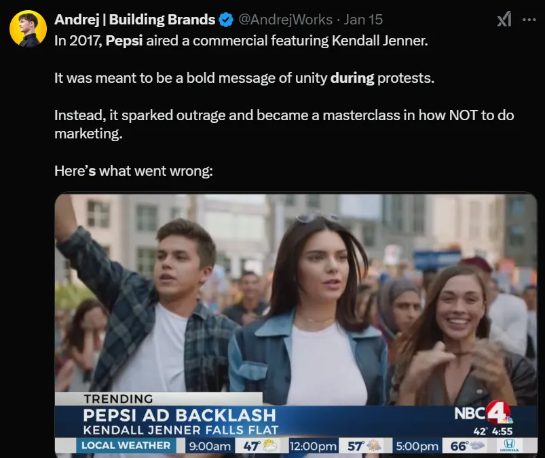Click the bold word Pepsi in the tweet
Image resolution: width=545 pixels, height=458 pixels.
(x=123, y=40)
